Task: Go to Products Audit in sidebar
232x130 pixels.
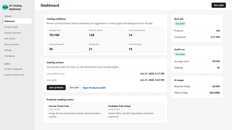Action: coord(11,27)
